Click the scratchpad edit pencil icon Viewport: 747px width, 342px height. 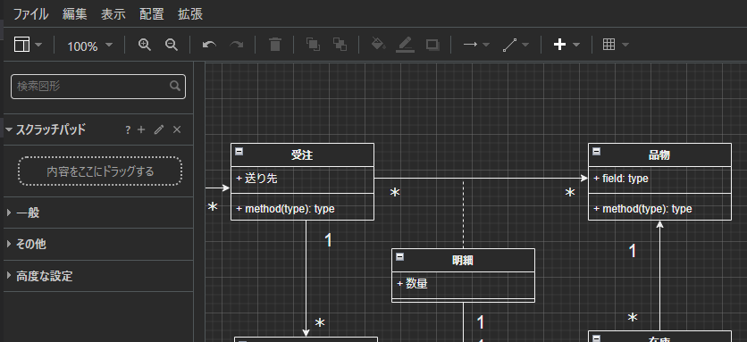pos(159,129)
